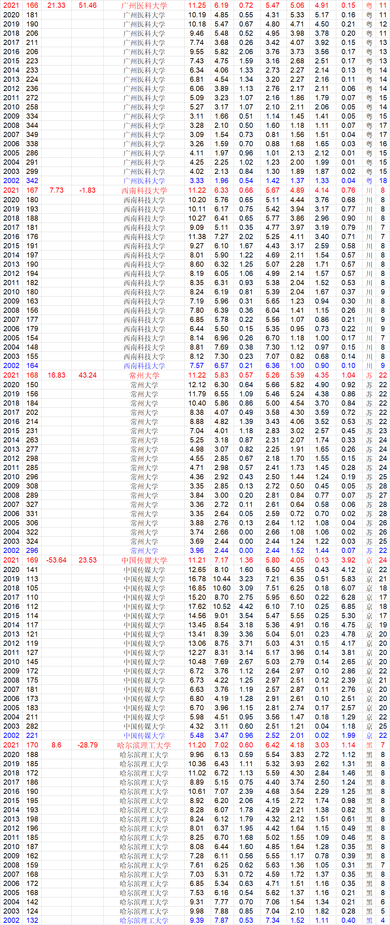Select value -1.83 in 西南科技大学 2021 row

coord(88,190)
